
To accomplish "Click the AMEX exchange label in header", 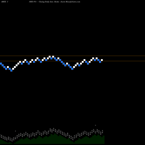I will [4, 2].
